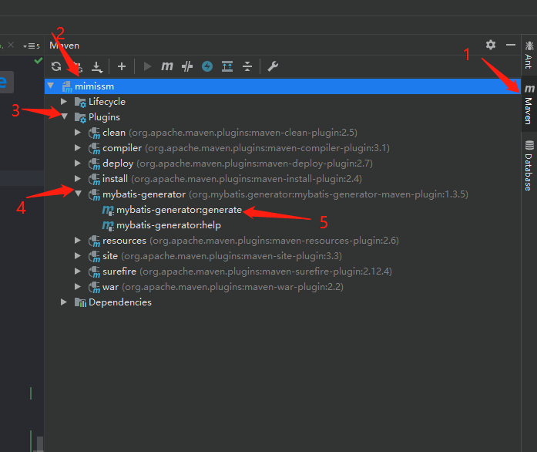Viewport: 537px width, 452px height.
Task: Expand the clean plugin node
Action: coord(78,132)
